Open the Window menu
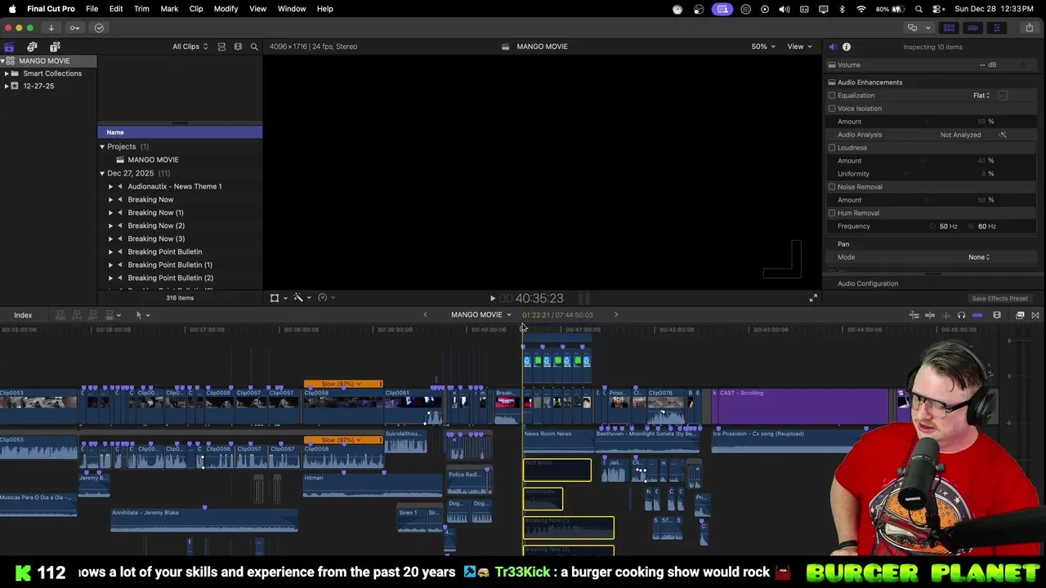The image size is (1046, 588). point(292,9)
